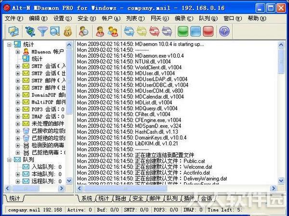
Task: Expand the 远程队列 tree node
Action: 18,181
